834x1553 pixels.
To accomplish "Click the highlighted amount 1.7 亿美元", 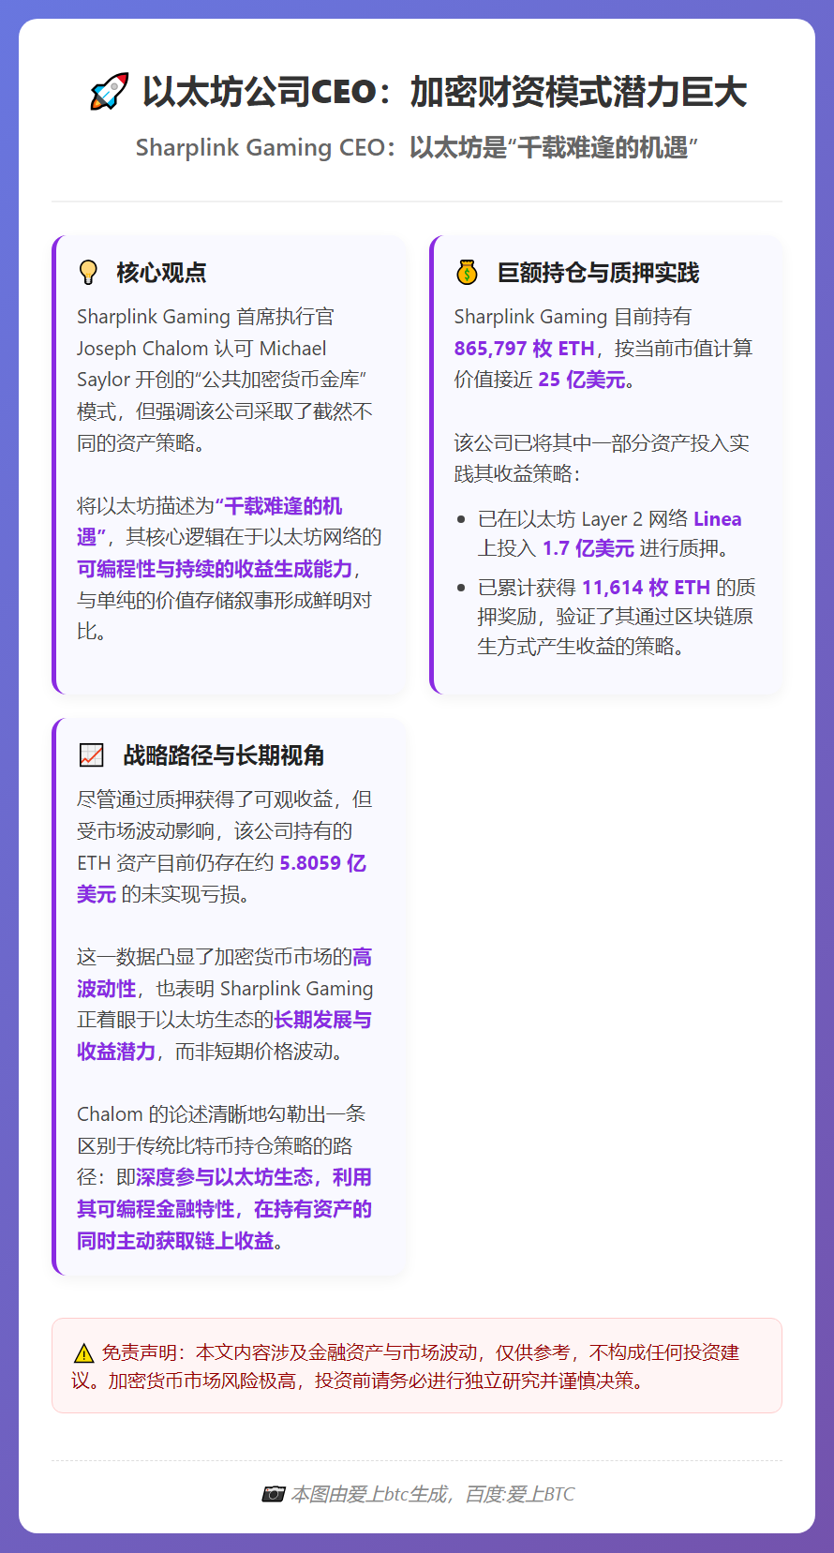I will pos(588,548).
